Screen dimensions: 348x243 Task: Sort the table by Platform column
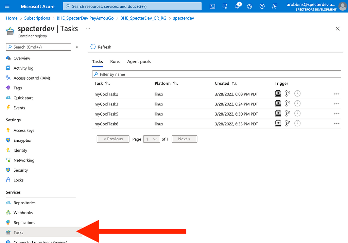[166, 84]
